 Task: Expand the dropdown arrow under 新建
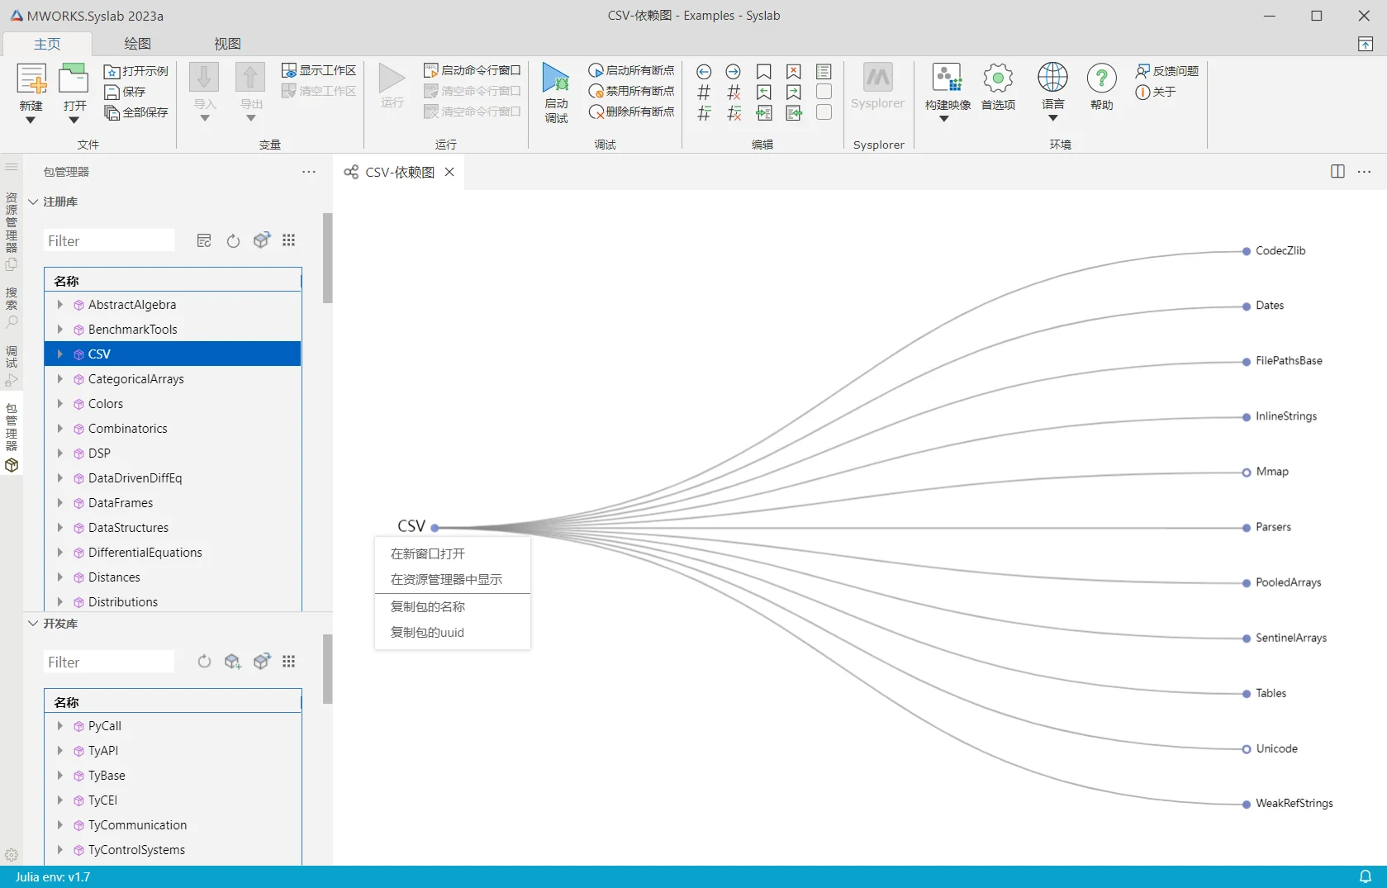pos(31,121)
